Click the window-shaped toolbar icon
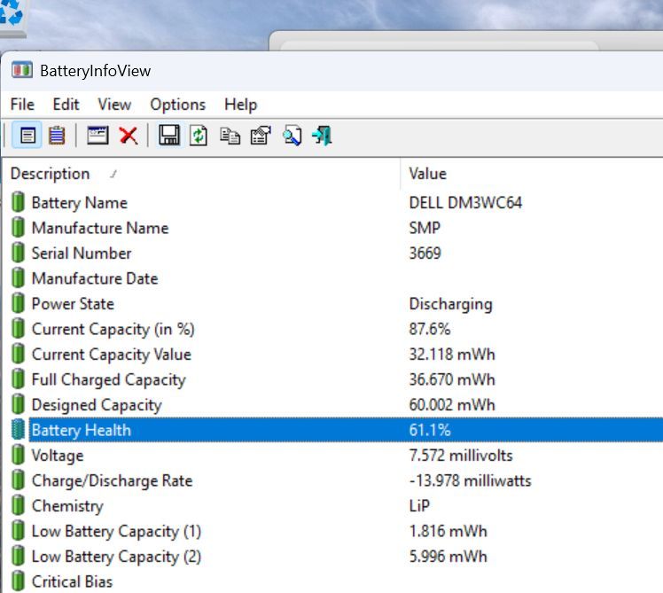 (x=97, y=136)
